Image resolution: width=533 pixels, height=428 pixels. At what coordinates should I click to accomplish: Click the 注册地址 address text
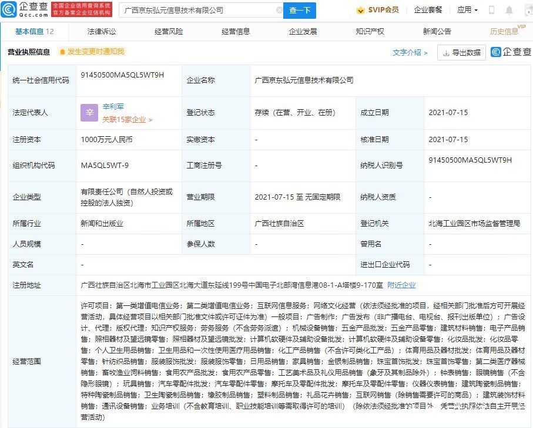point(232,285)
